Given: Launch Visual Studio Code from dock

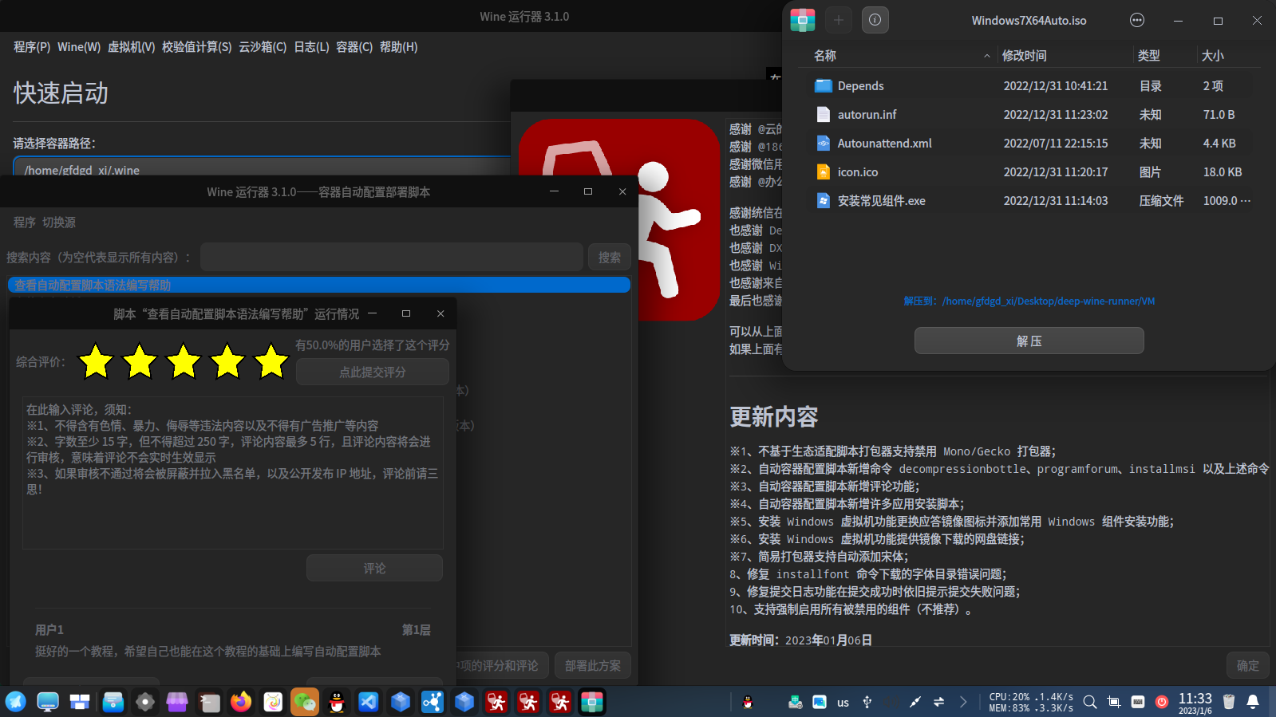Looking at the screenshot, I should click(x=369, y=702).
